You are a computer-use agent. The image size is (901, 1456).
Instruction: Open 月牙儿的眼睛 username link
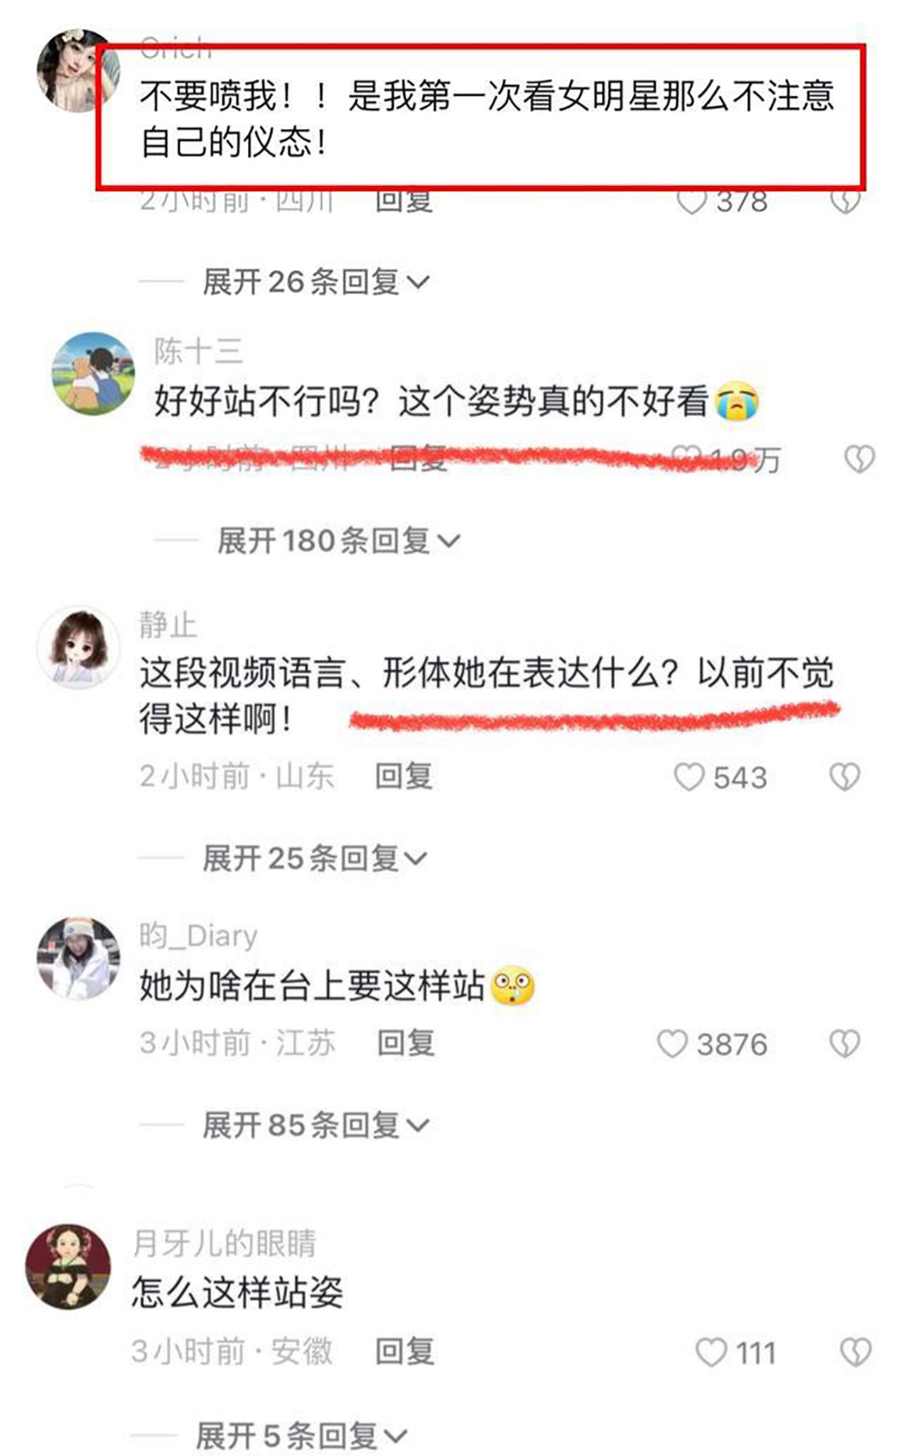[x=225, y=1243]
